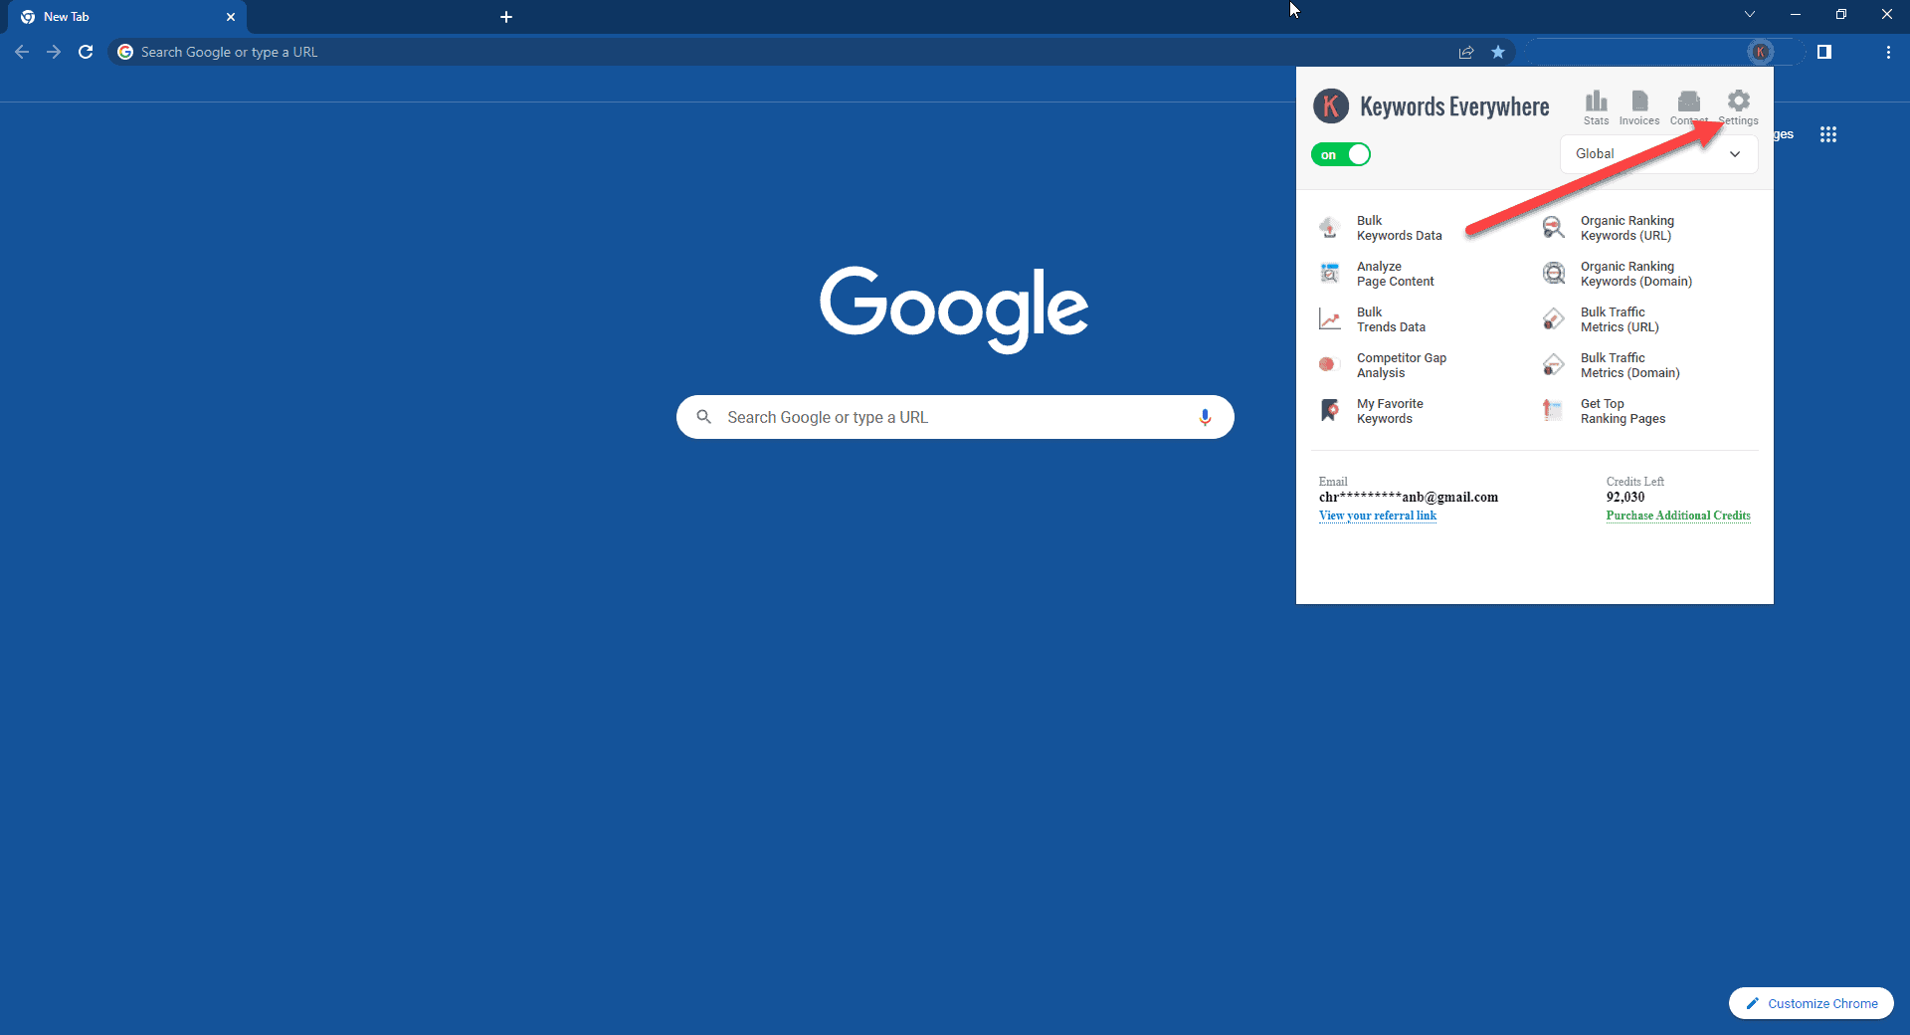The height and width of the screenshot is (1035, 1910).
Task: Open Competitor Gap Analysis
Action: [1401, 365]
